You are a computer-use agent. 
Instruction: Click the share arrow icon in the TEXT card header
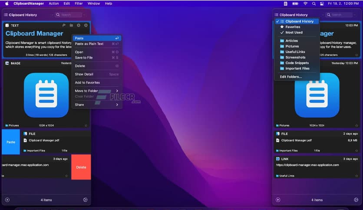tap(64, 25)
